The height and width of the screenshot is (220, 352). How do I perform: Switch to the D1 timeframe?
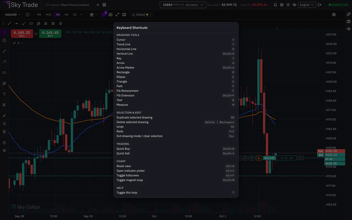click(x=75, y=15)
